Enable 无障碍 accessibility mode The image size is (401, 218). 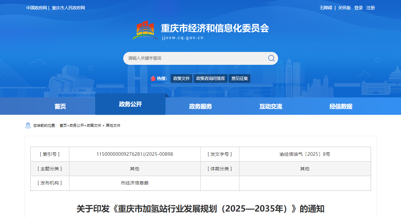pos(326,8)
